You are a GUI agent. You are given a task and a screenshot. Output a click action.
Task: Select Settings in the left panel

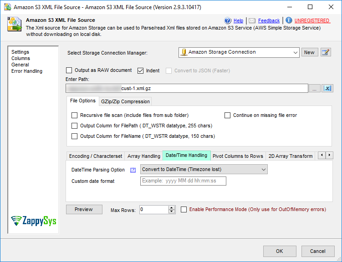(x=20, y=52)
